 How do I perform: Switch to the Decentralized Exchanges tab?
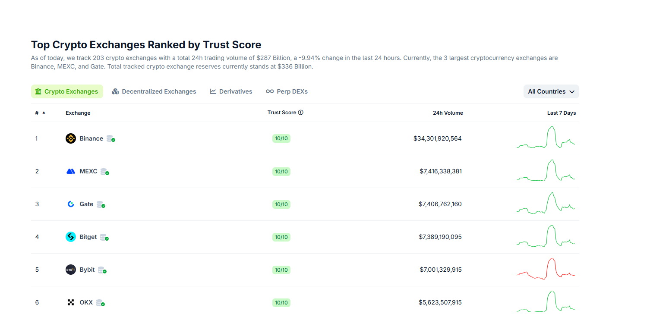click(154, 91)
